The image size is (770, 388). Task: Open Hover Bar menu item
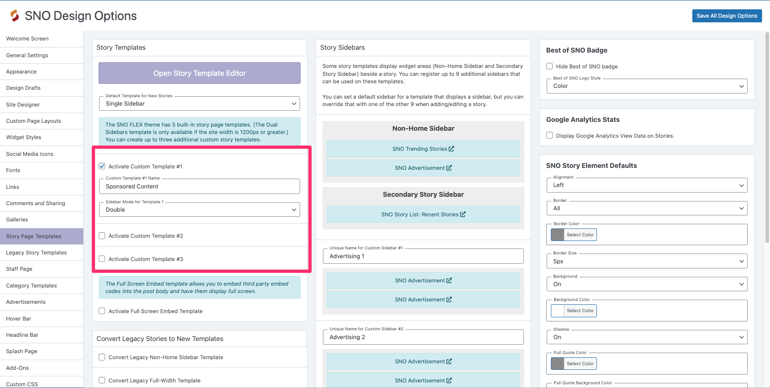pyautogui.click(x=41, y=319)
